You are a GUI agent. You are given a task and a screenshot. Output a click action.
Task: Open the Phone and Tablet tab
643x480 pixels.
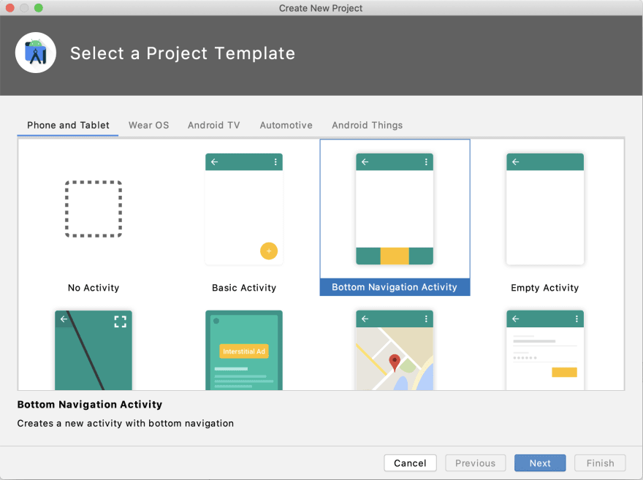tap(68, 126)
